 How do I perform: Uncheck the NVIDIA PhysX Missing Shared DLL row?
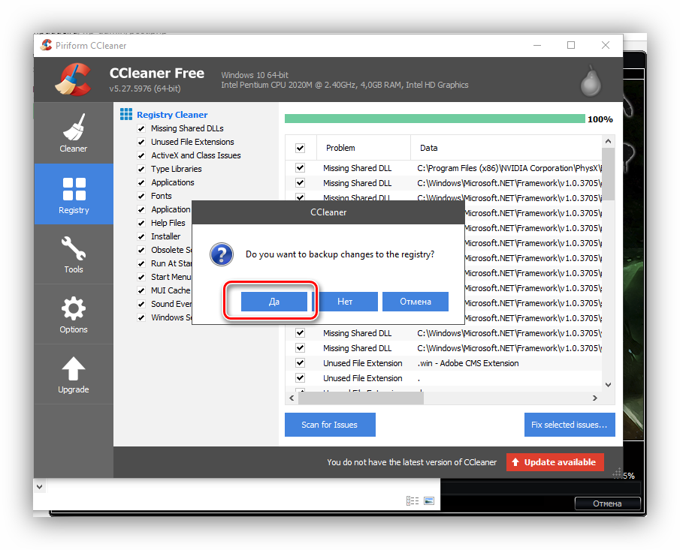(300, 167)
